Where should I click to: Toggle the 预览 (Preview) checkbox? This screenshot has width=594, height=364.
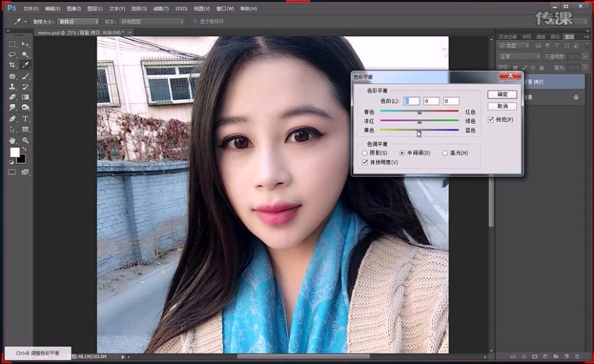(x=491, y=120)
